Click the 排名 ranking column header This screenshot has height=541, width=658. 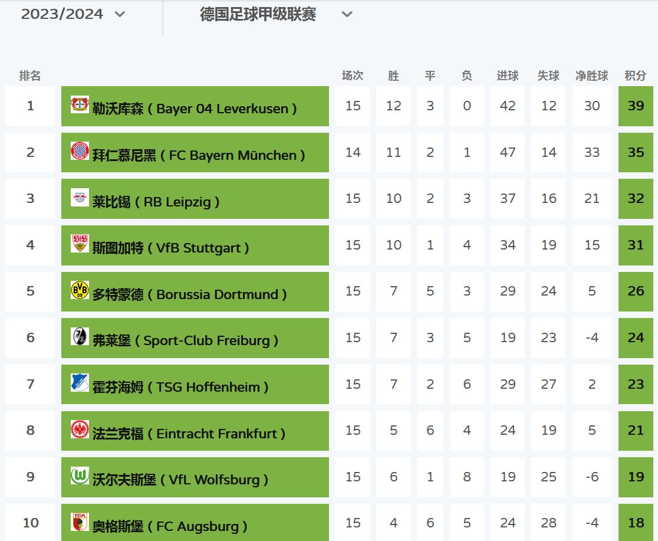click(30, 76)
